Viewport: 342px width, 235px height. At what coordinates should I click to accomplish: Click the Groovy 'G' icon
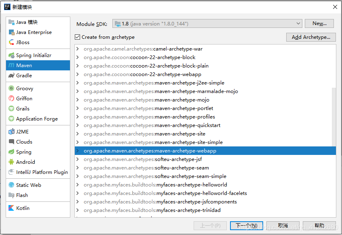[x=11, y=88]
